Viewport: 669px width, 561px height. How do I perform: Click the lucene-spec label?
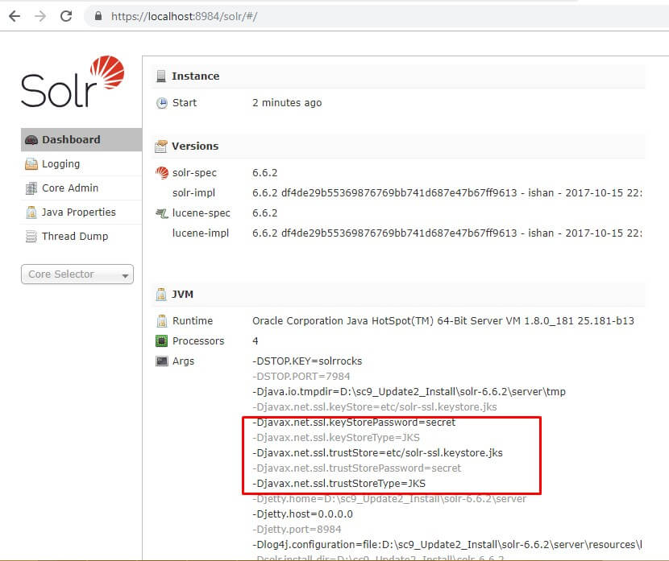pyautogui.click(x=202, y=213)
